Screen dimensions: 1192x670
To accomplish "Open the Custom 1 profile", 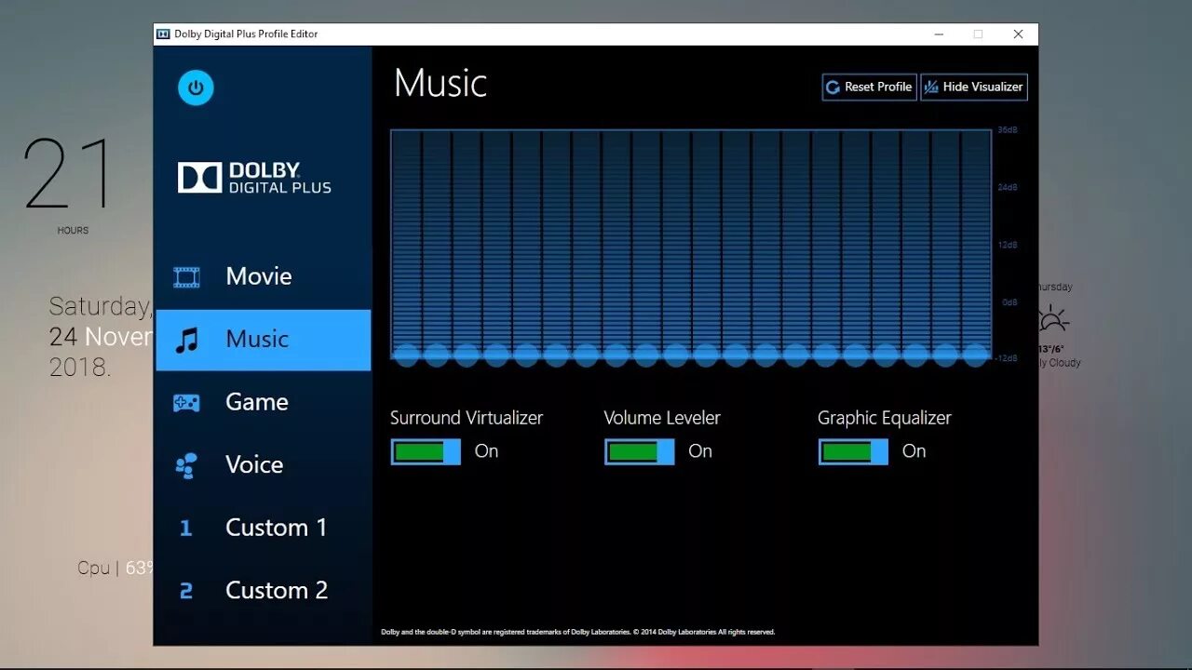I will click(x=264, y=528).
